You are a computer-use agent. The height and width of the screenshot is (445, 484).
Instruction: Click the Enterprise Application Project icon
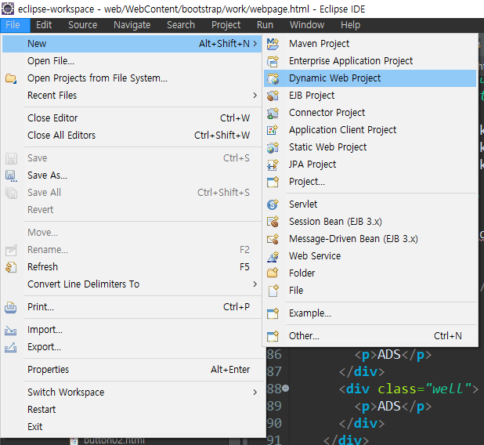[x=273, y=61]
